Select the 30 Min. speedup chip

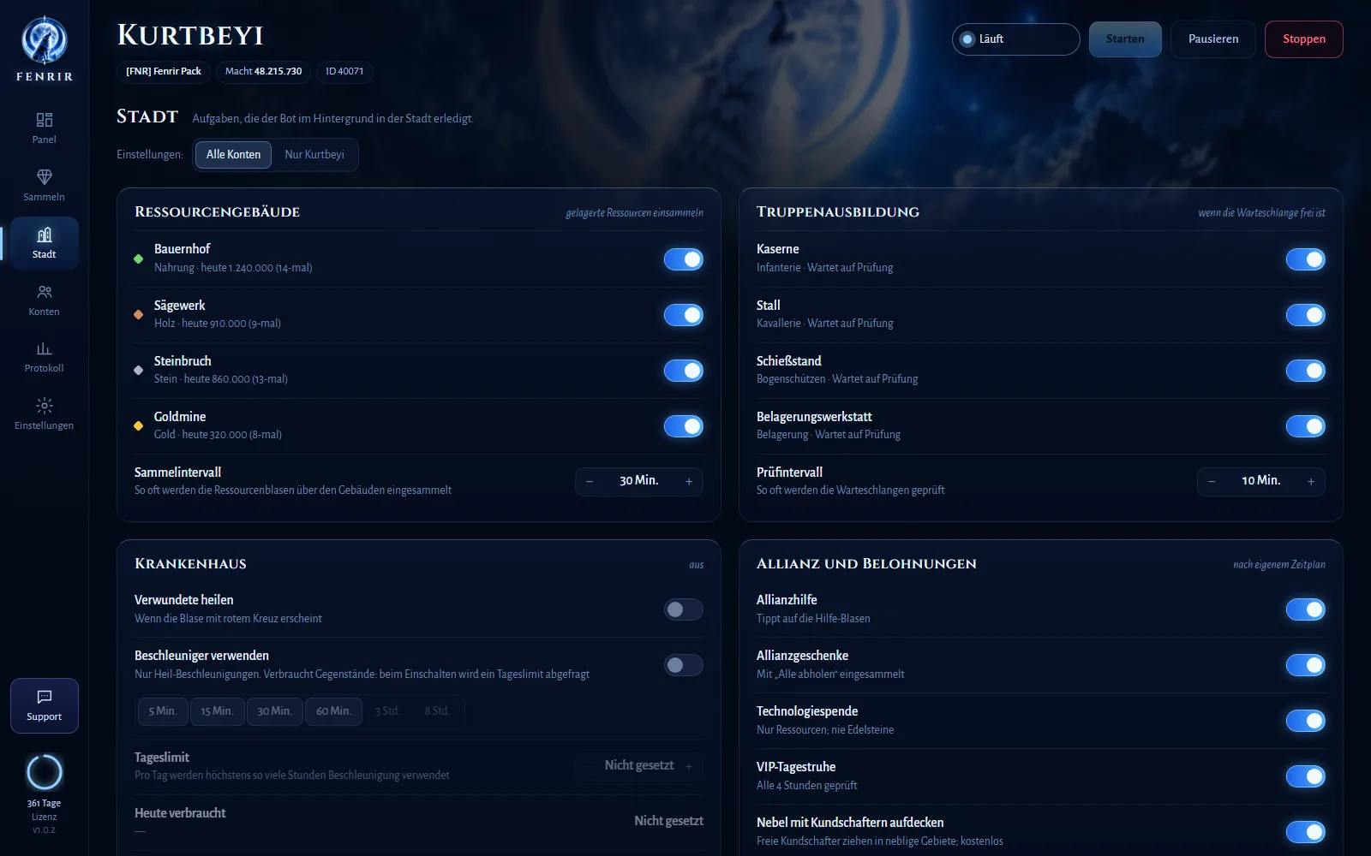pyautogui.click(x=275, y=711)
